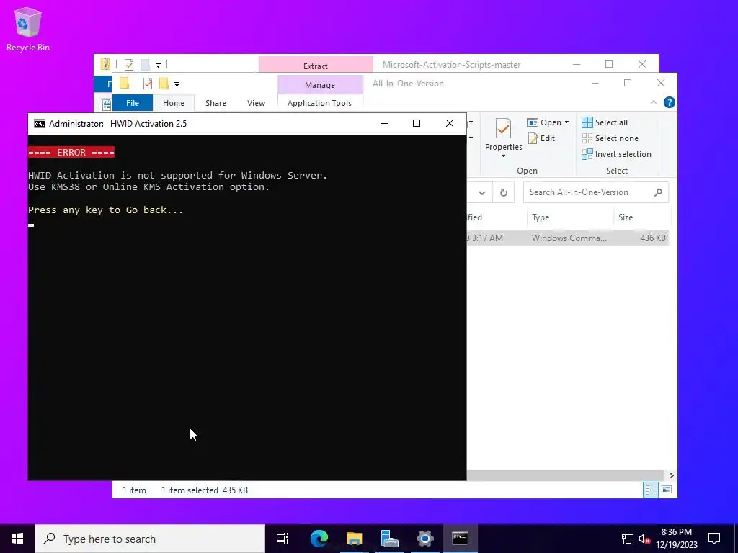Open File Explorer from the taskbar

coord(355,539)
